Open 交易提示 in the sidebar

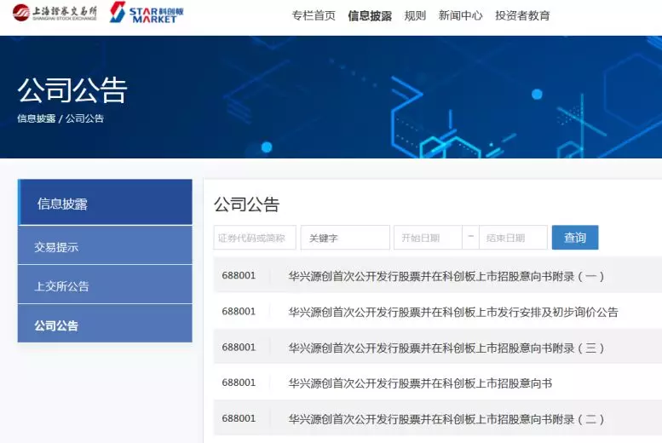point(105,245)
